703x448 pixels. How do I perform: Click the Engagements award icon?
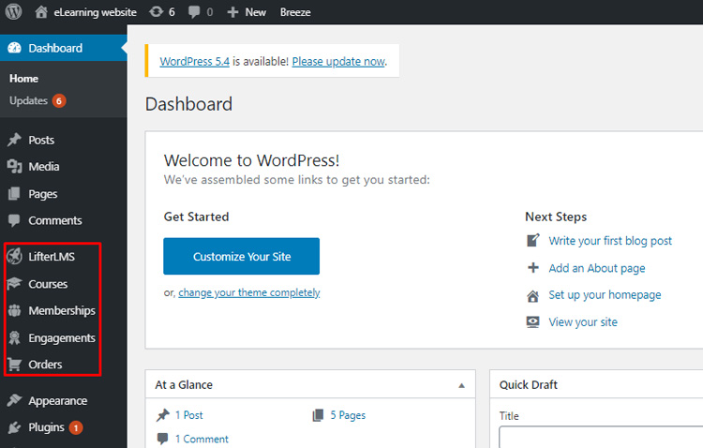click(x=14, y=337)
